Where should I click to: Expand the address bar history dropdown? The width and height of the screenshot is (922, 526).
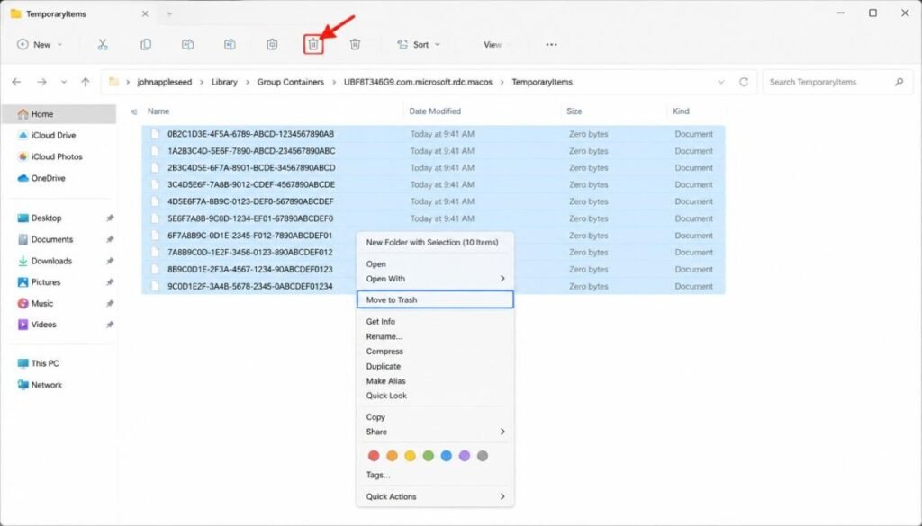(x=721, y=82)
